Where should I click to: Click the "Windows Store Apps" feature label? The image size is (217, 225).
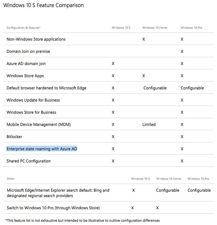(25, 76)
